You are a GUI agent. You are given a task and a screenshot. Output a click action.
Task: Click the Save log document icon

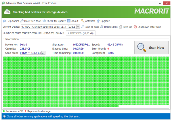(121, 27)
